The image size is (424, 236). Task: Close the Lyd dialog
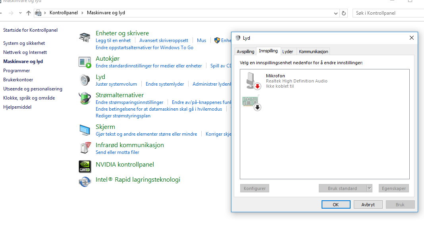[x=412, y=38]
